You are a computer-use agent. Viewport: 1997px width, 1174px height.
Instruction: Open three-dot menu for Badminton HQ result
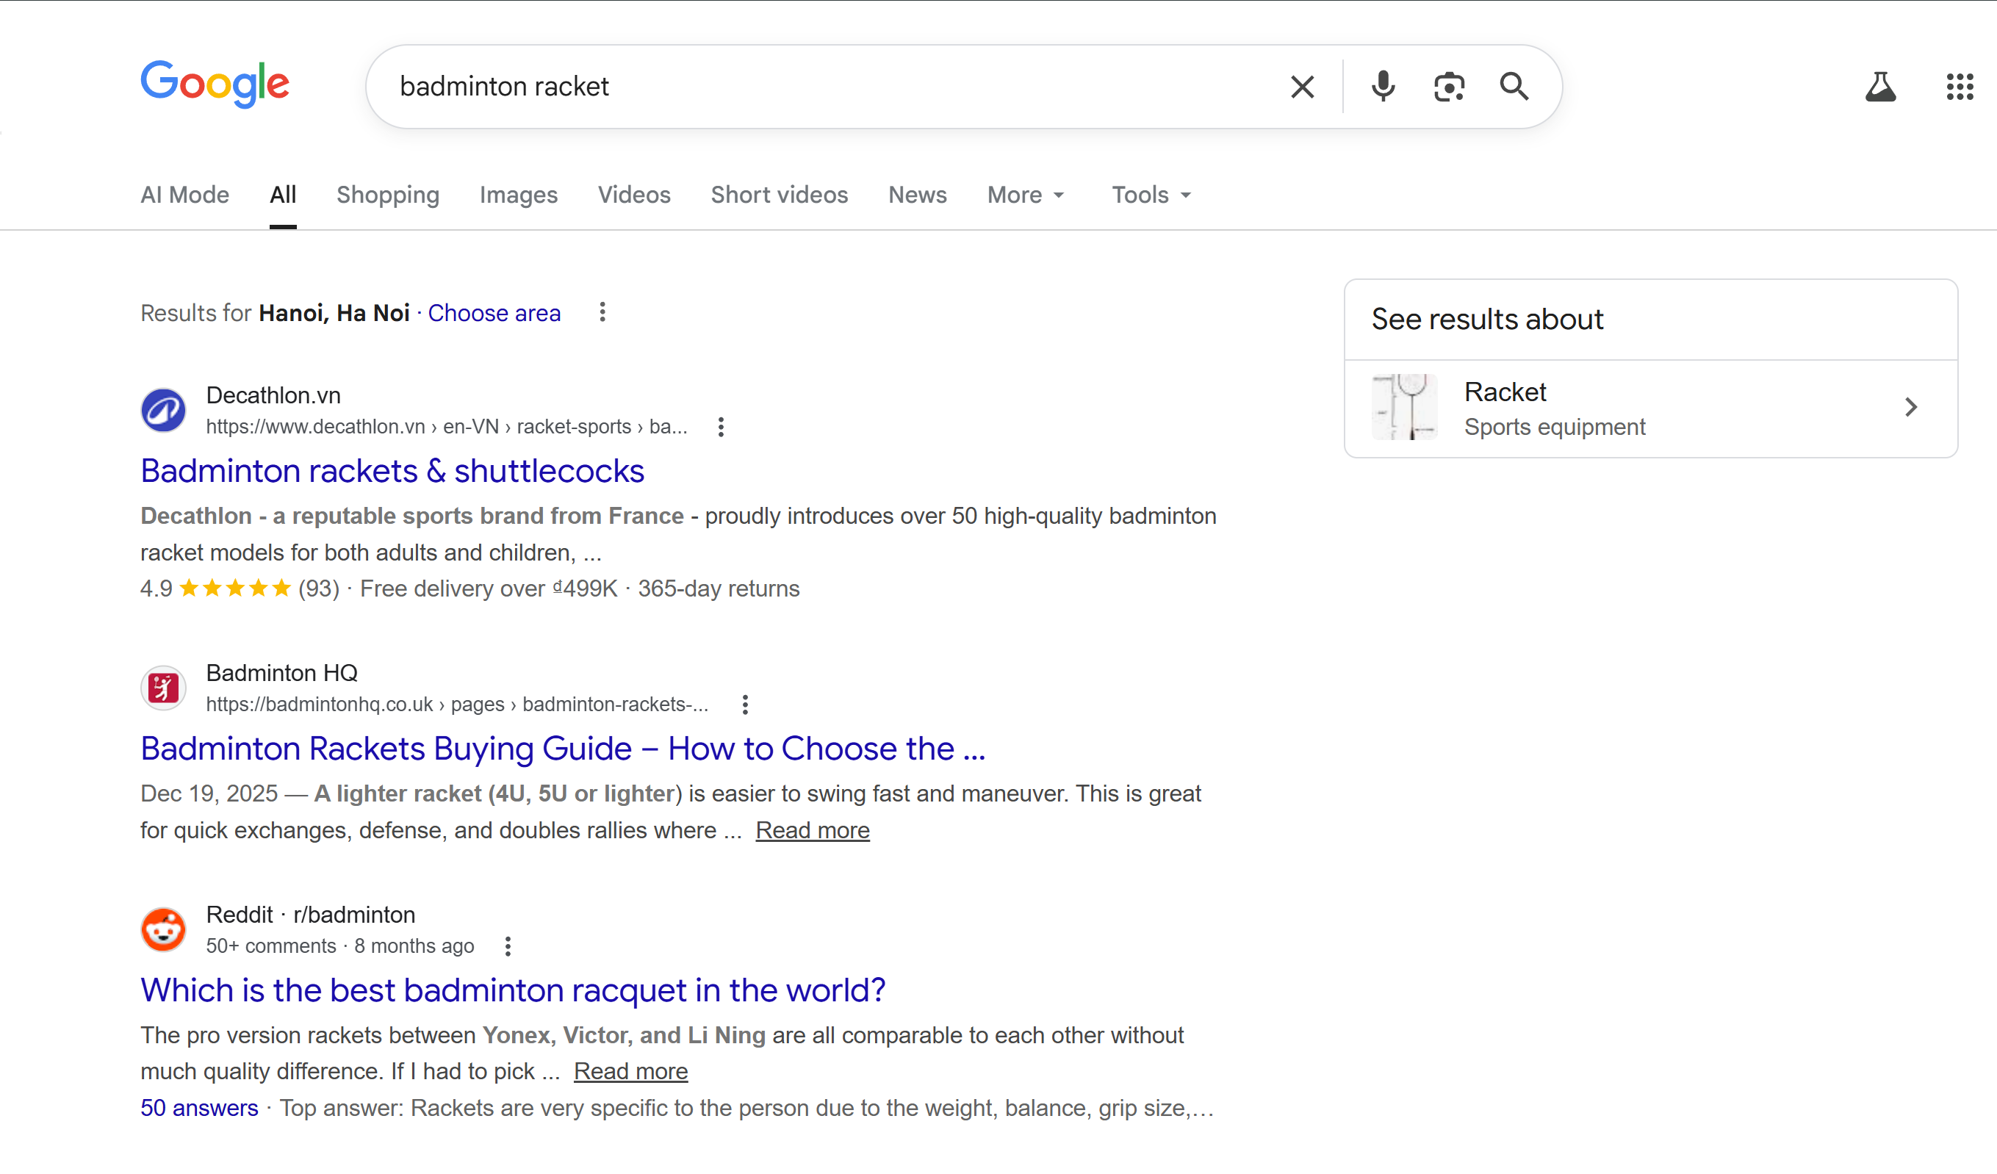coord(745,705)
